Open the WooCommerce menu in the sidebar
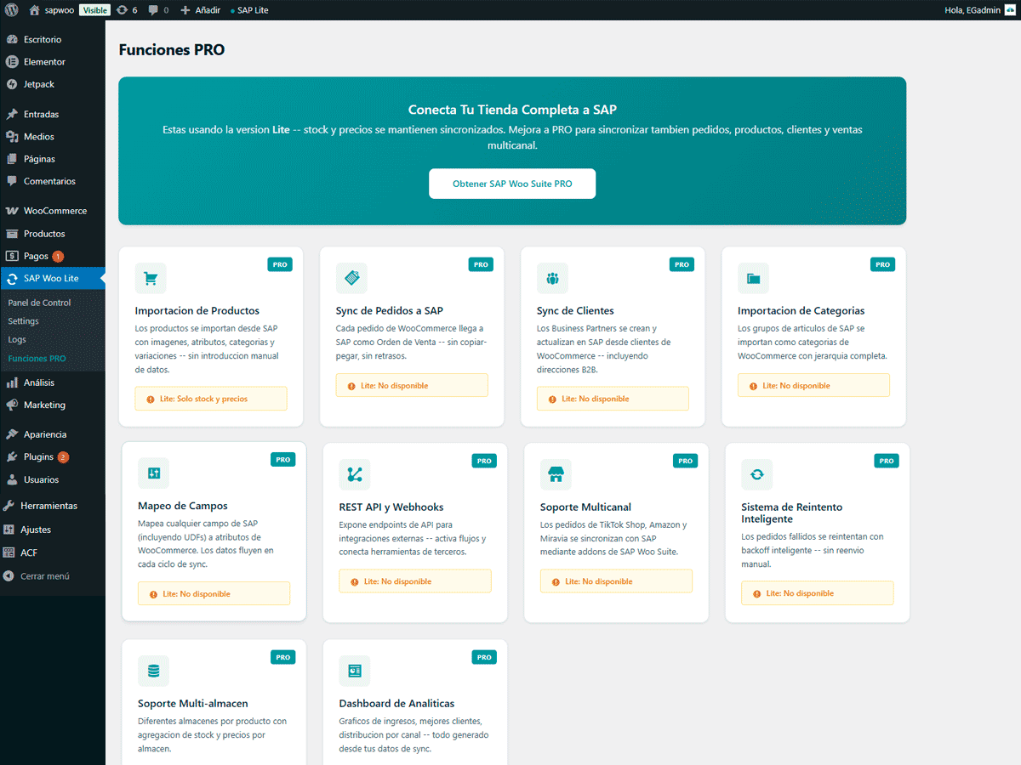The height and width of the screenshot is (765, 1021). [x=53, y=210]
